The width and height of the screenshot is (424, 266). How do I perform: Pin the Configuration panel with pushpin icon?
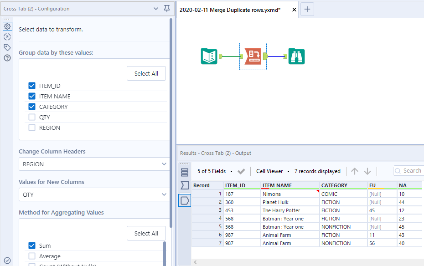coord(167,9)
